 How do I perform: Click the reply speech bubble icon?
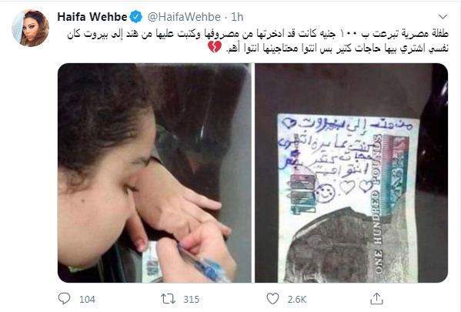tap(64, 299)
